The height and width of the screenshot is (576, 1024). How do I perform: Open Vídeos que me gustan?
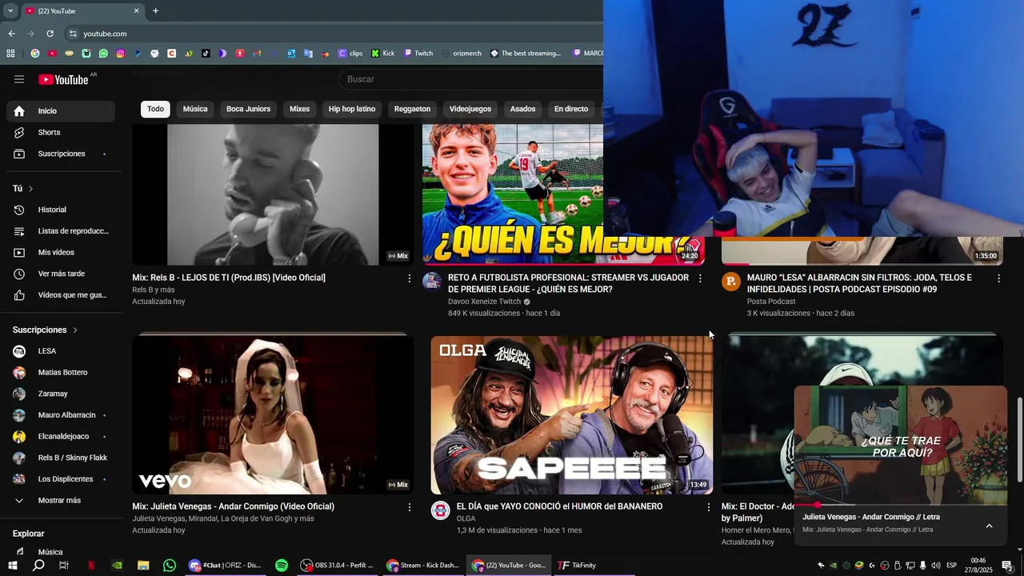tap(61, 295)
